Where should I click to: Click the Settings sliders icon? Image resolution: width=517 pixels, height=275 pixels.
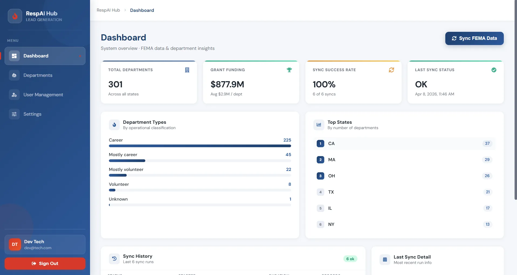coord(14,114)
